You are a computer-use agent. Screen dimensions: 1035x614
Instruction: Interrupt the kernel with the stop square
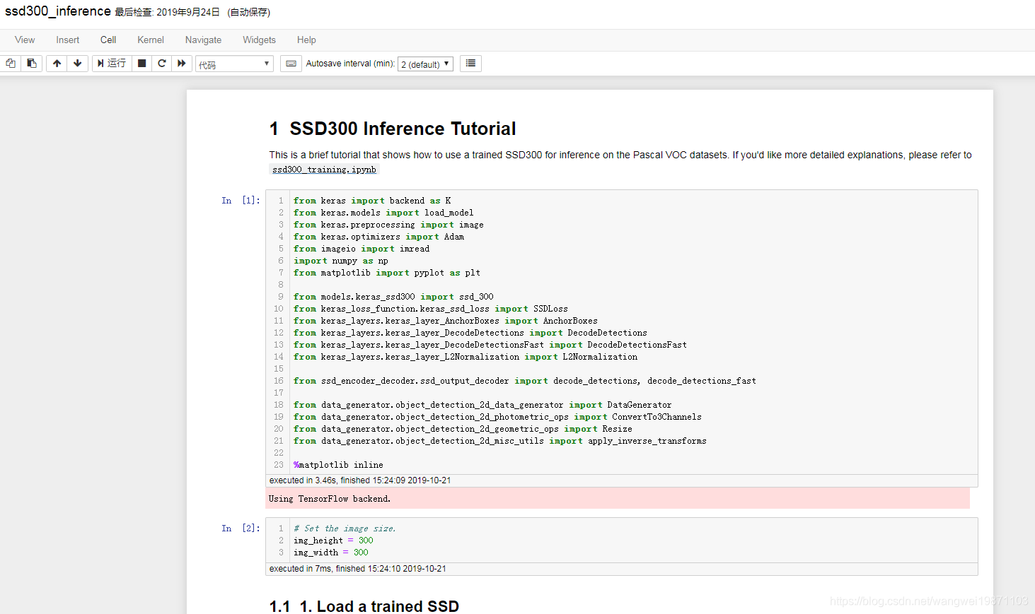(x=141, y=64)
